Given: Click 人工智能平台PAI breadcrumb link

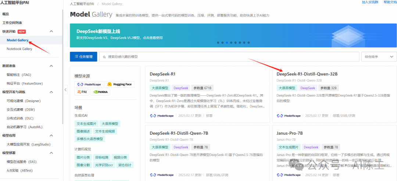Looking at the screenshot, I should click(82, 4).
